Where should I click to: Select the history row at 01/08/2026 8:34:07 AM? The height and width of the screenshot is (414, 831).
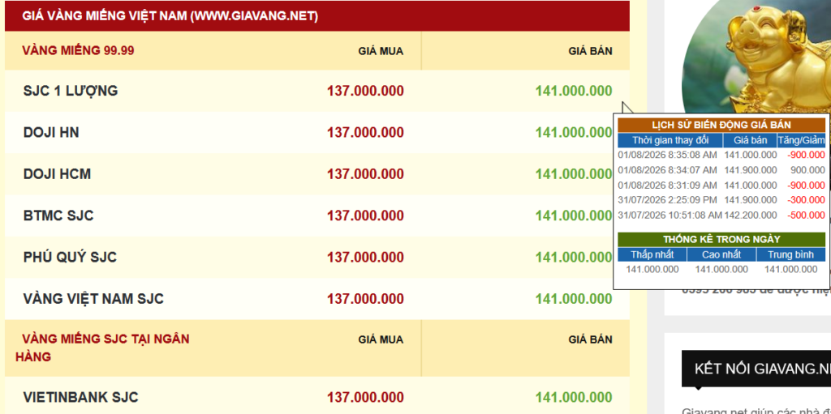coord(721,170)
